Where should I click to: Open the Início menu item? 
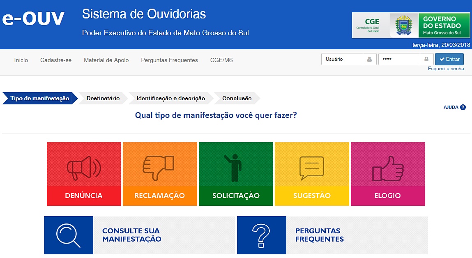tap(21, 60)
